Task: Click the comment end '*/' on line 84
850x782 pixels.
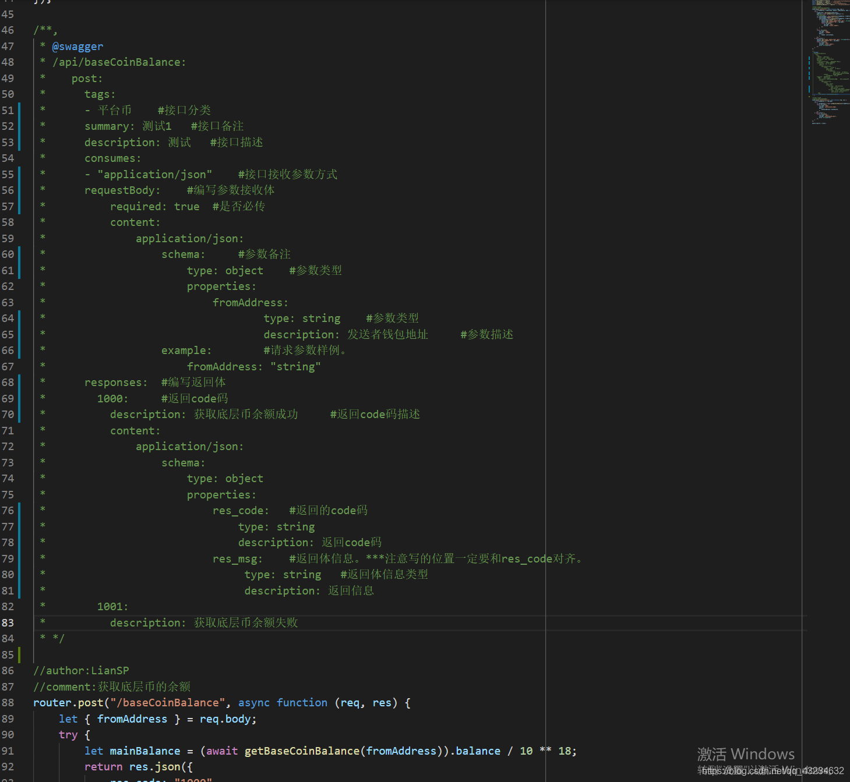Action: [58, 639]
